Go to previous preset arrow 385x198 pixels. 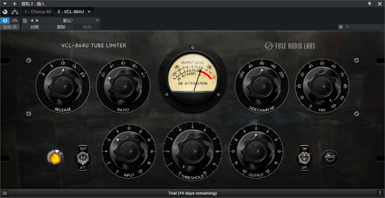32,21
